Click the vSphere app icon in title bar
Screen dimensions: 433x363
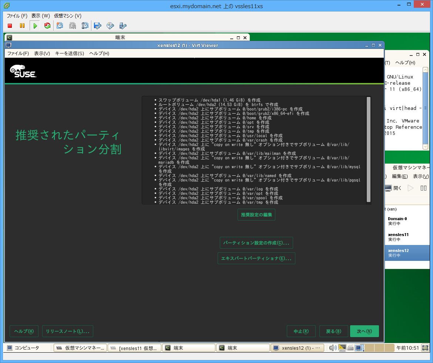tap(7, 5)
